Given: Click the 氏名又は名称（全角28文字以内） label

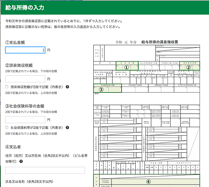Looking at the screenshot, I should click(x=29, y=181).
